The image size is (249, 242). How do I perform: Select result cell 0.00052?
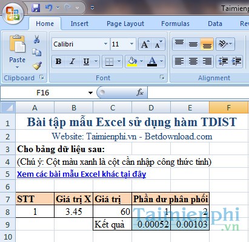(x=151, y=224)
